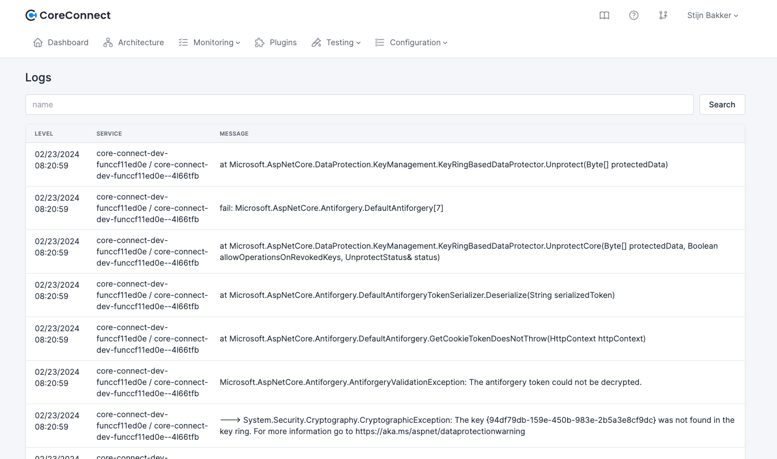The height and width of the screenshot is (459, 777).
Task: Open the git branch icon in header
Action: click(663, 16)
